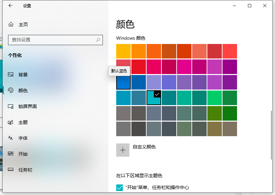This screenshot has width=275, height=195.
Task: Uncheck "开始"菜单、任务栏和操作中心
Action: click(119, 187)
